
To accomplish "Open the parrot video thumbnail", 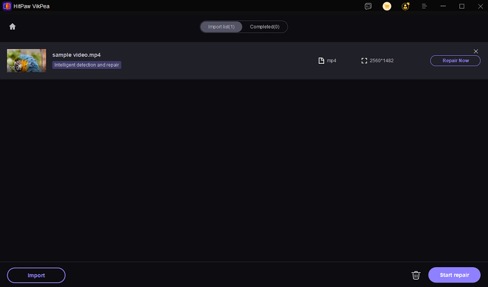I will tap(26, 60).
